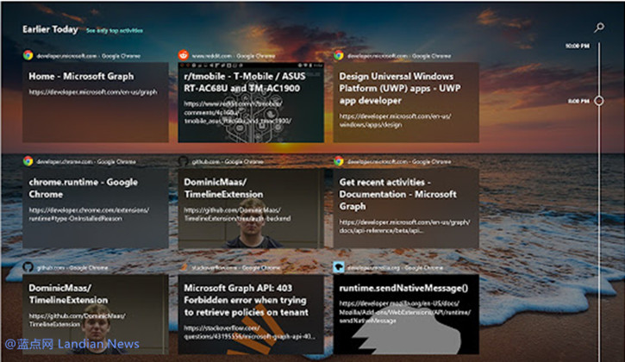The height and width of the screenshot is (362, 625).
Task: Jump to the 10:00 PM timeline marker
Action: [576, 46]
